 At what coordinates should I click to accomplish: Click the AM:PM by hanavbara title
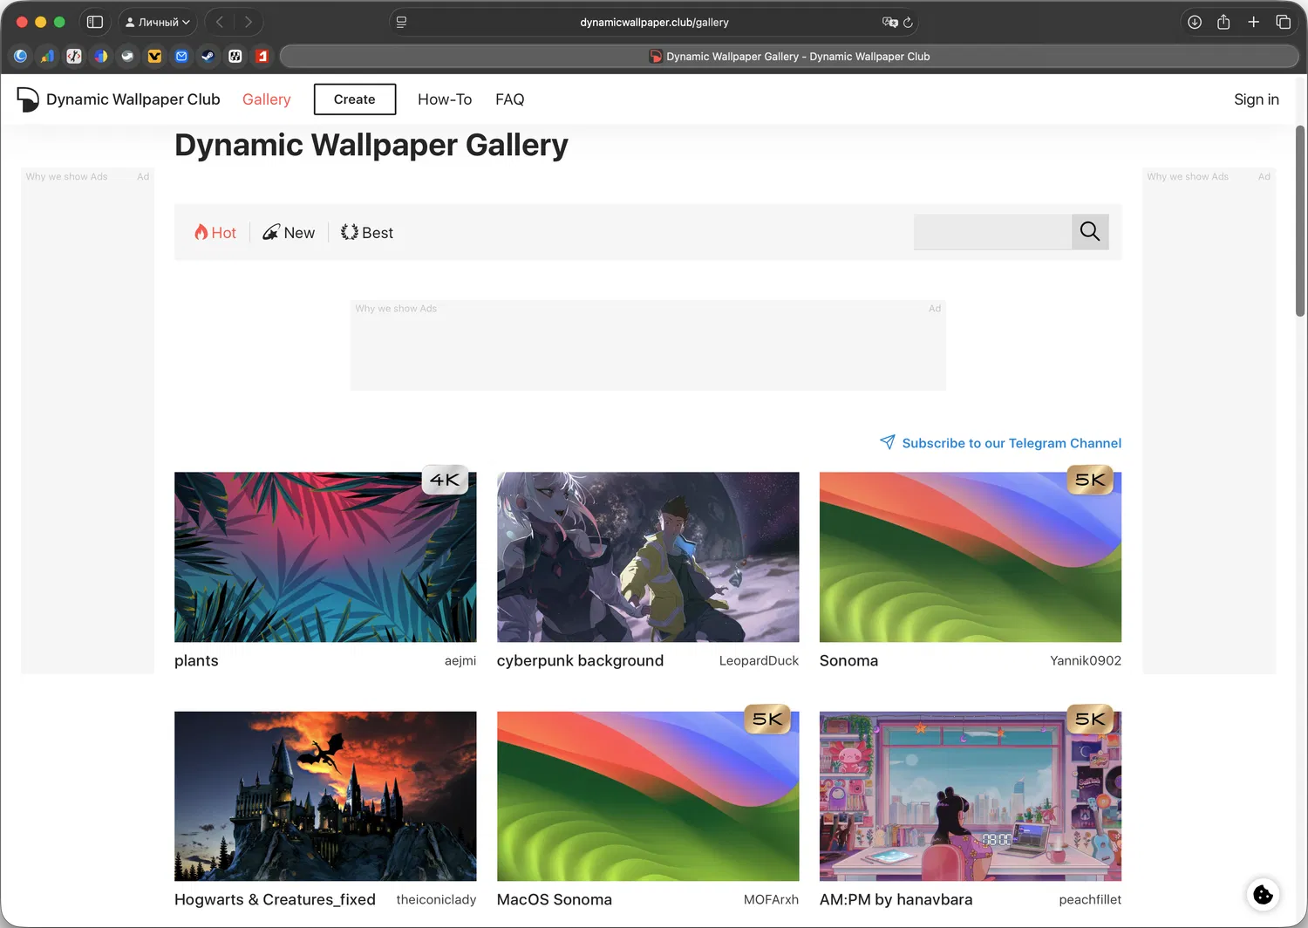coord(896,900)
